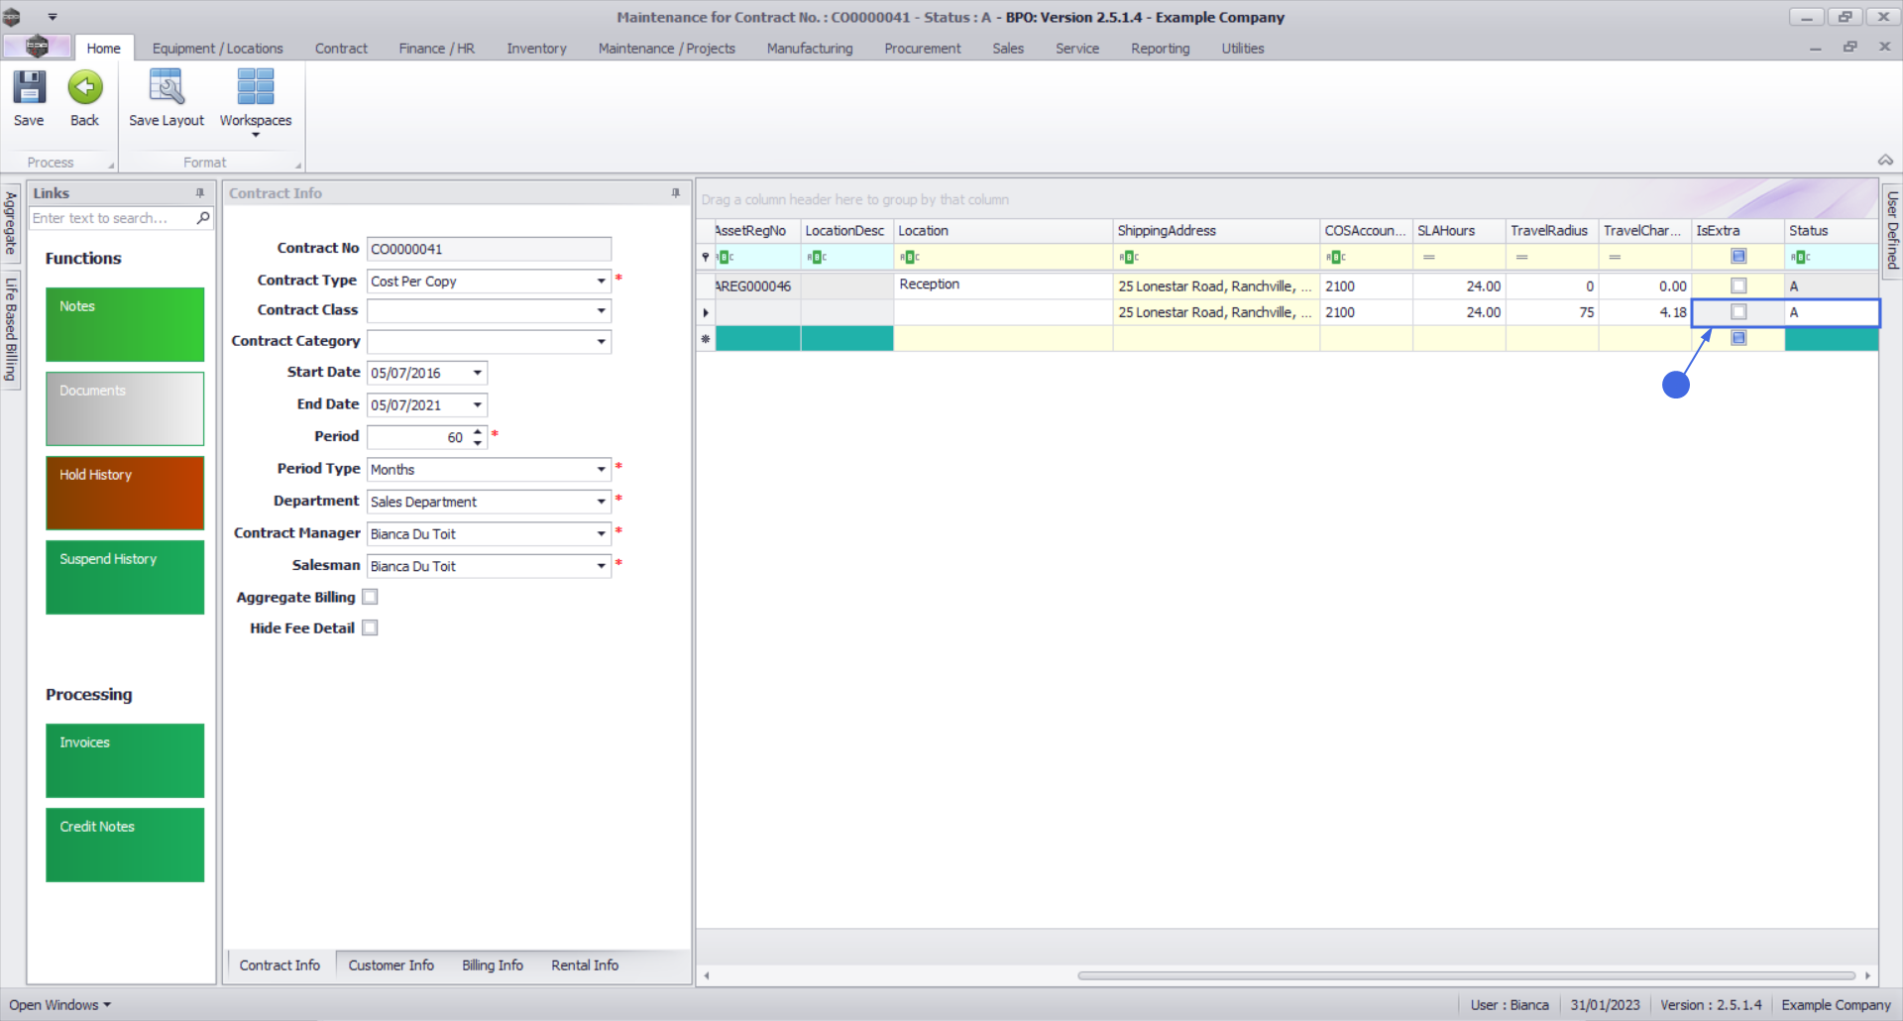Screen dimensions: 1903x1021
Task: Switch to the Billing Info tab
Action: (492, 965)
